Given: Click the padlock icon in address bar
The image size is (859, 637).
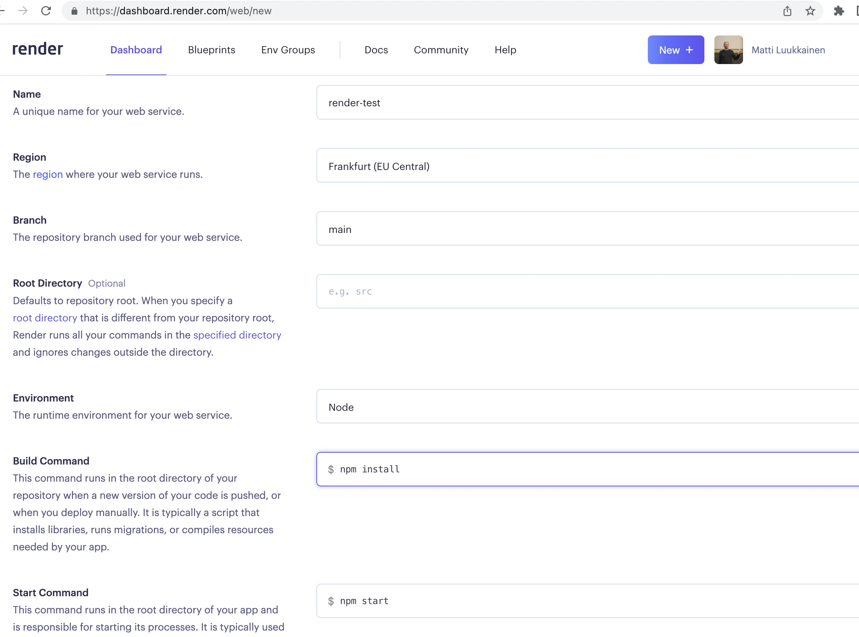Looking at the screenshot, I should tap(74, 11).
